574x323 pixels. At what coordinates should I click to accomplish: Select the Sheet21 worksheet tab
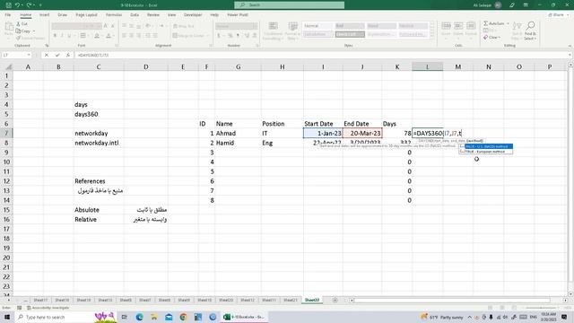pyautogui.click(x=291, y=300)
